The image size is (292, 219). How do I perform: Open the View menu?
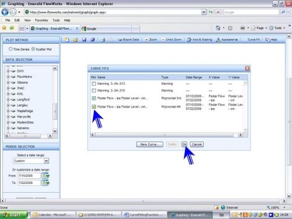click(27, 20)
